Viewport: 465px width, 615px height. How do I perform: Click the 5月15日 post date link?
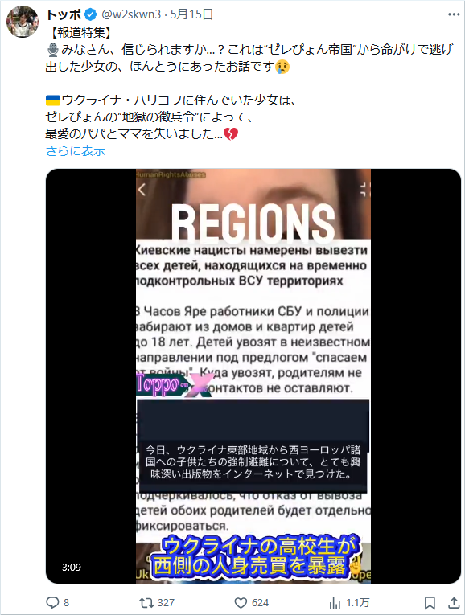(192, 14)
